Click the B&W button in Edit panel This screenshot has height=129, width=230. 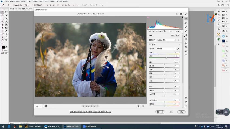(177, 35)
